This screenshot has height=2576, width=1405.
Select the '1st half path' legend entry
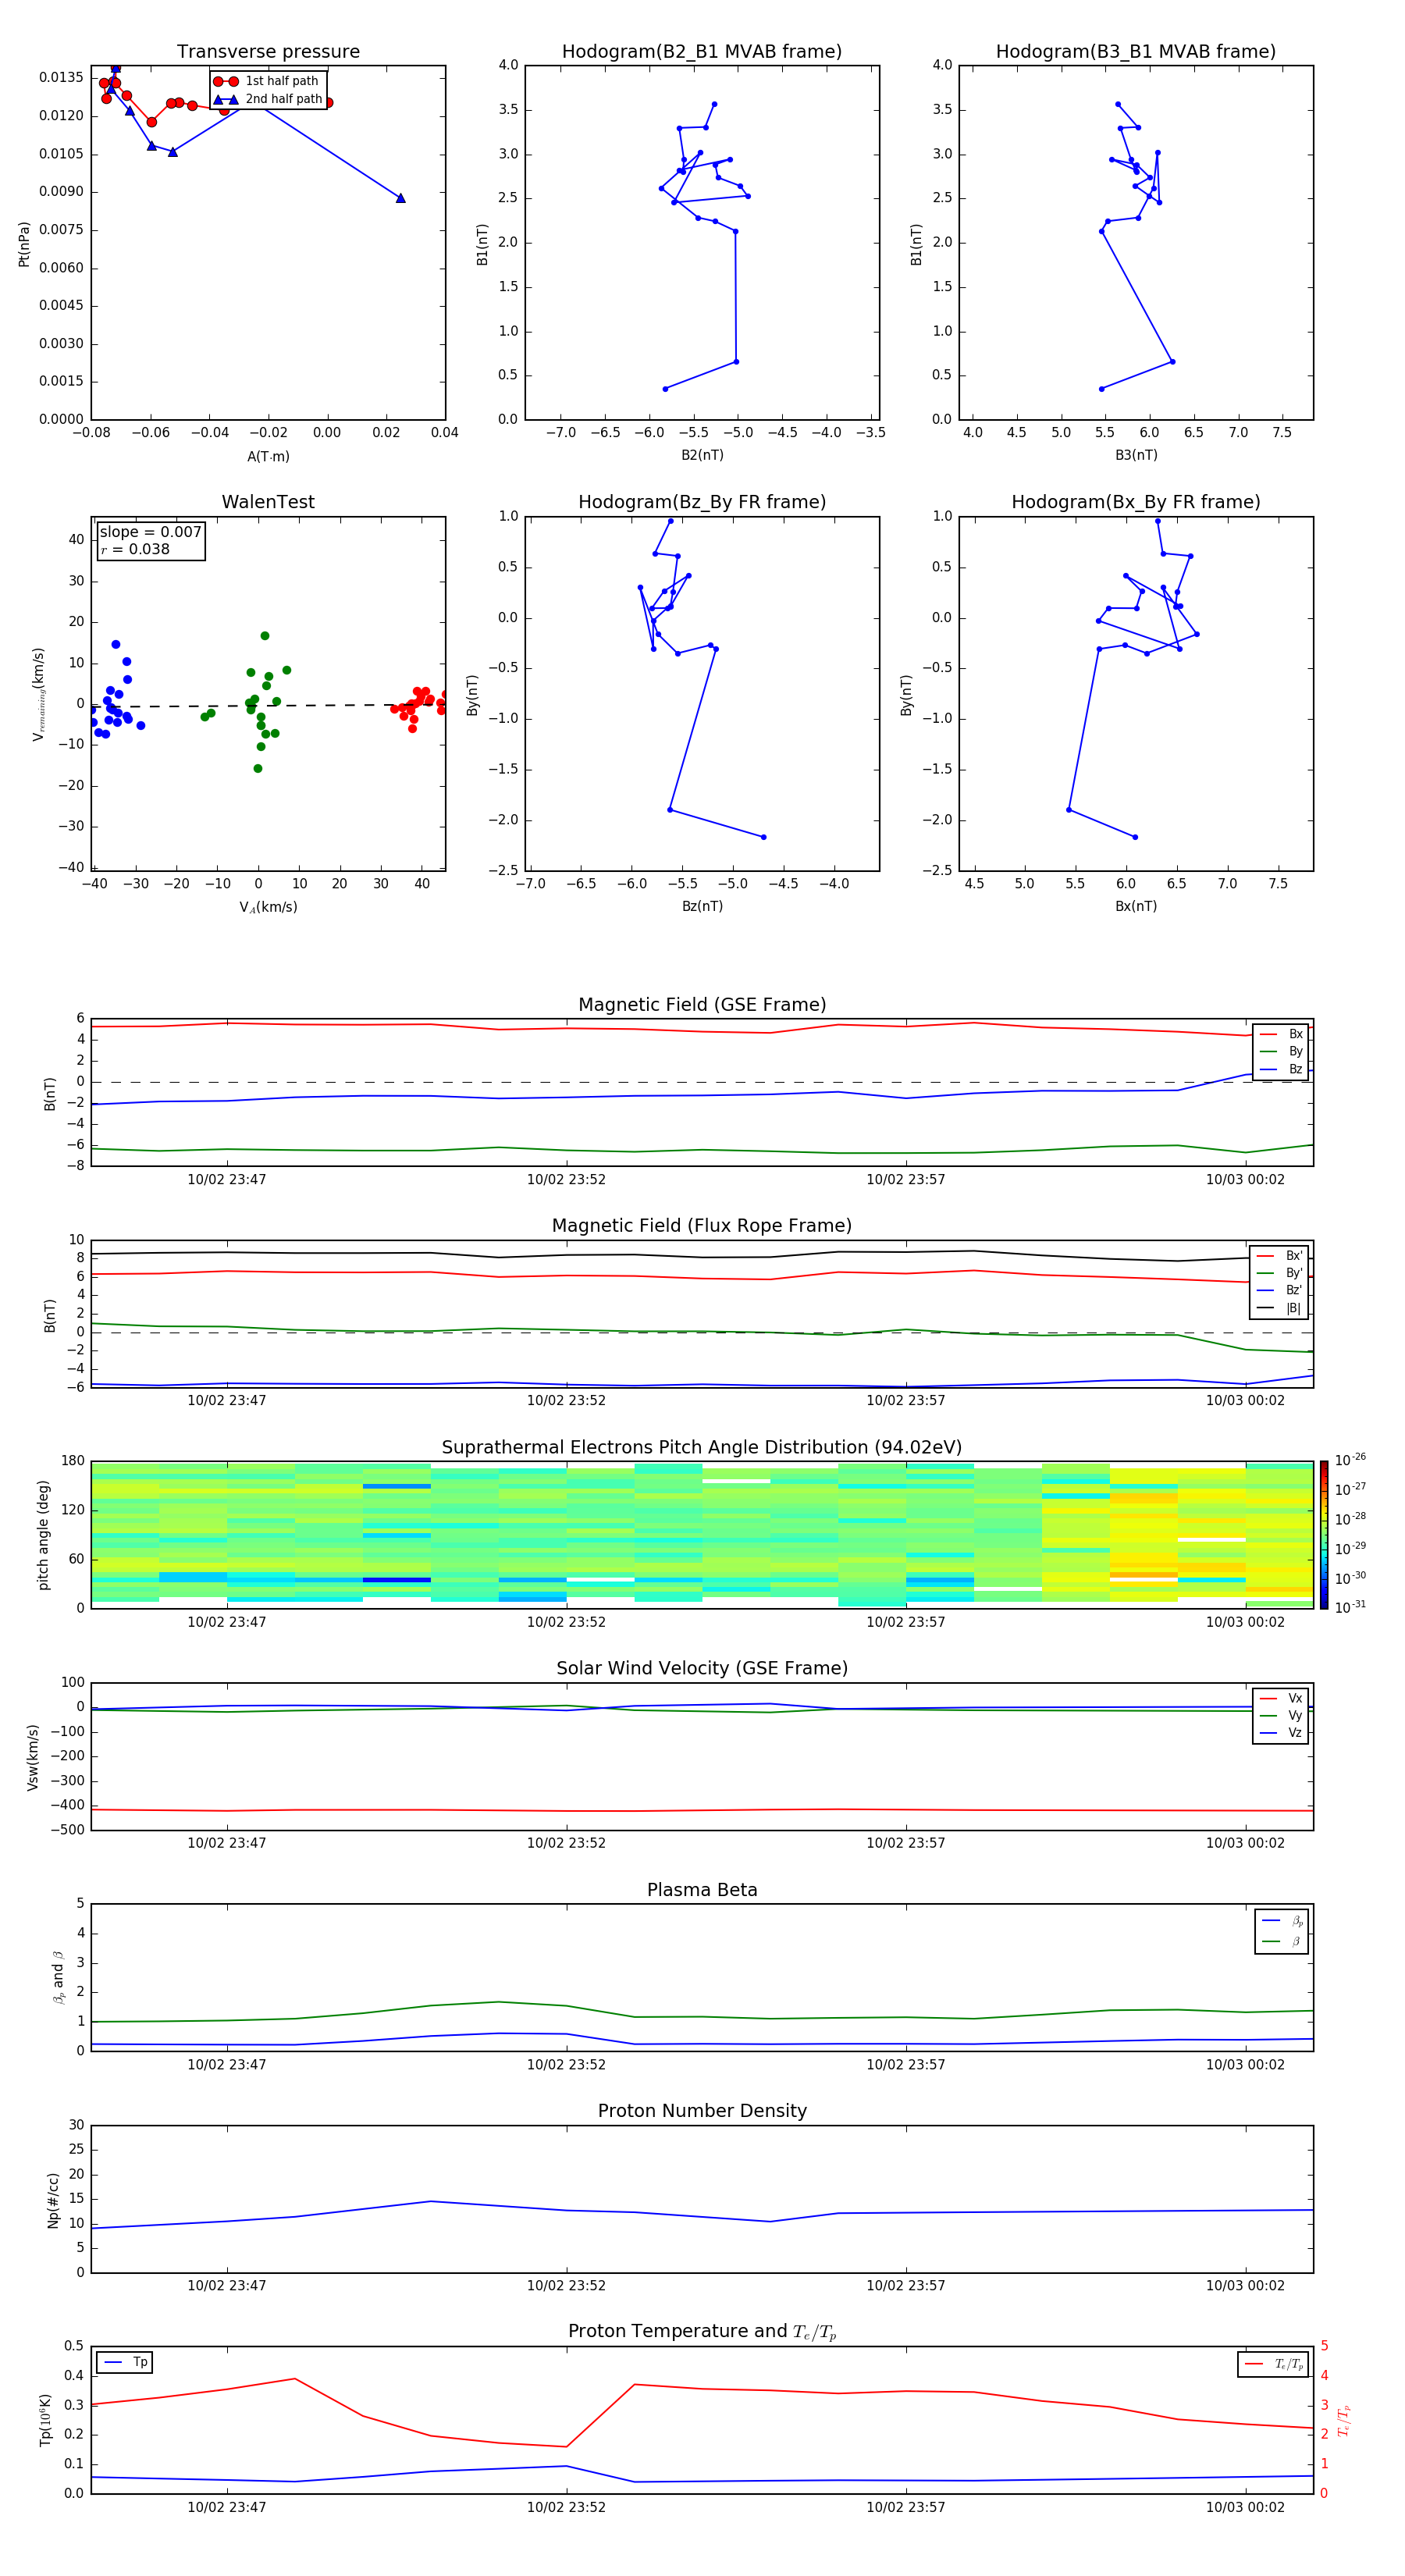pyautogui.click(x=267, y=81)
